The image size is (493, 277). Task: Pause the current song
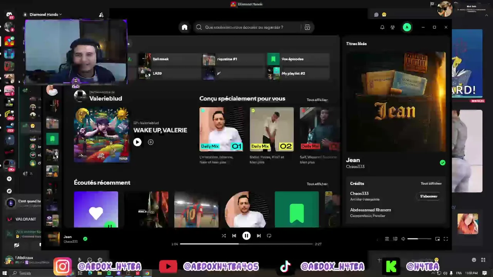click(x=246, y=236)
